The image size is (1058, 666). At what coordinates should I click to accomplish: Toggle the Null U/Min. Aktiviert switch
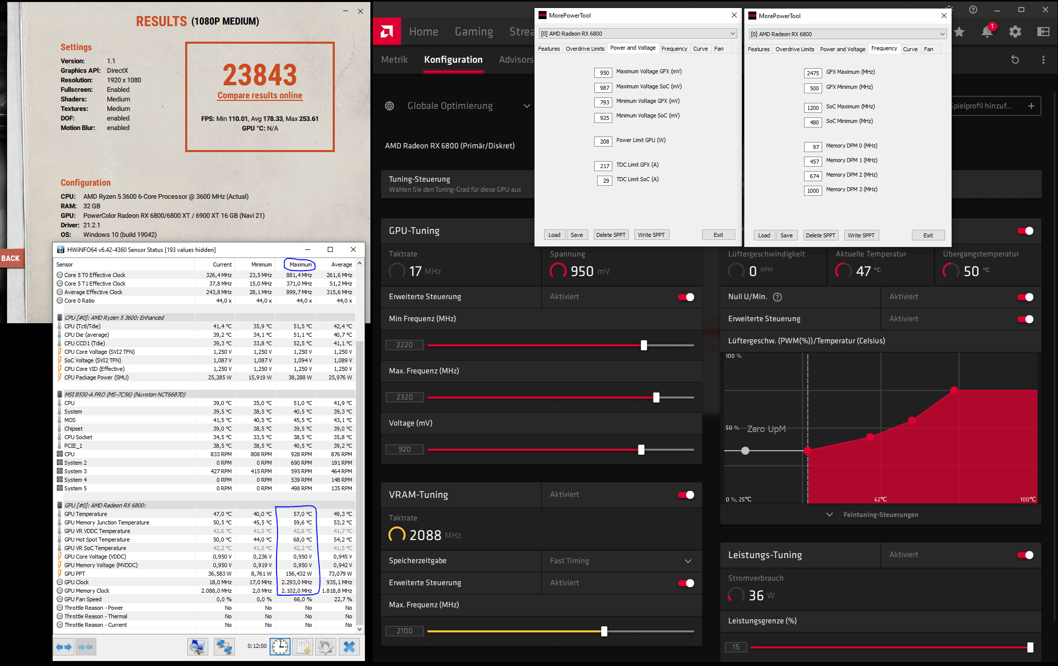[x=1025, y=297]
